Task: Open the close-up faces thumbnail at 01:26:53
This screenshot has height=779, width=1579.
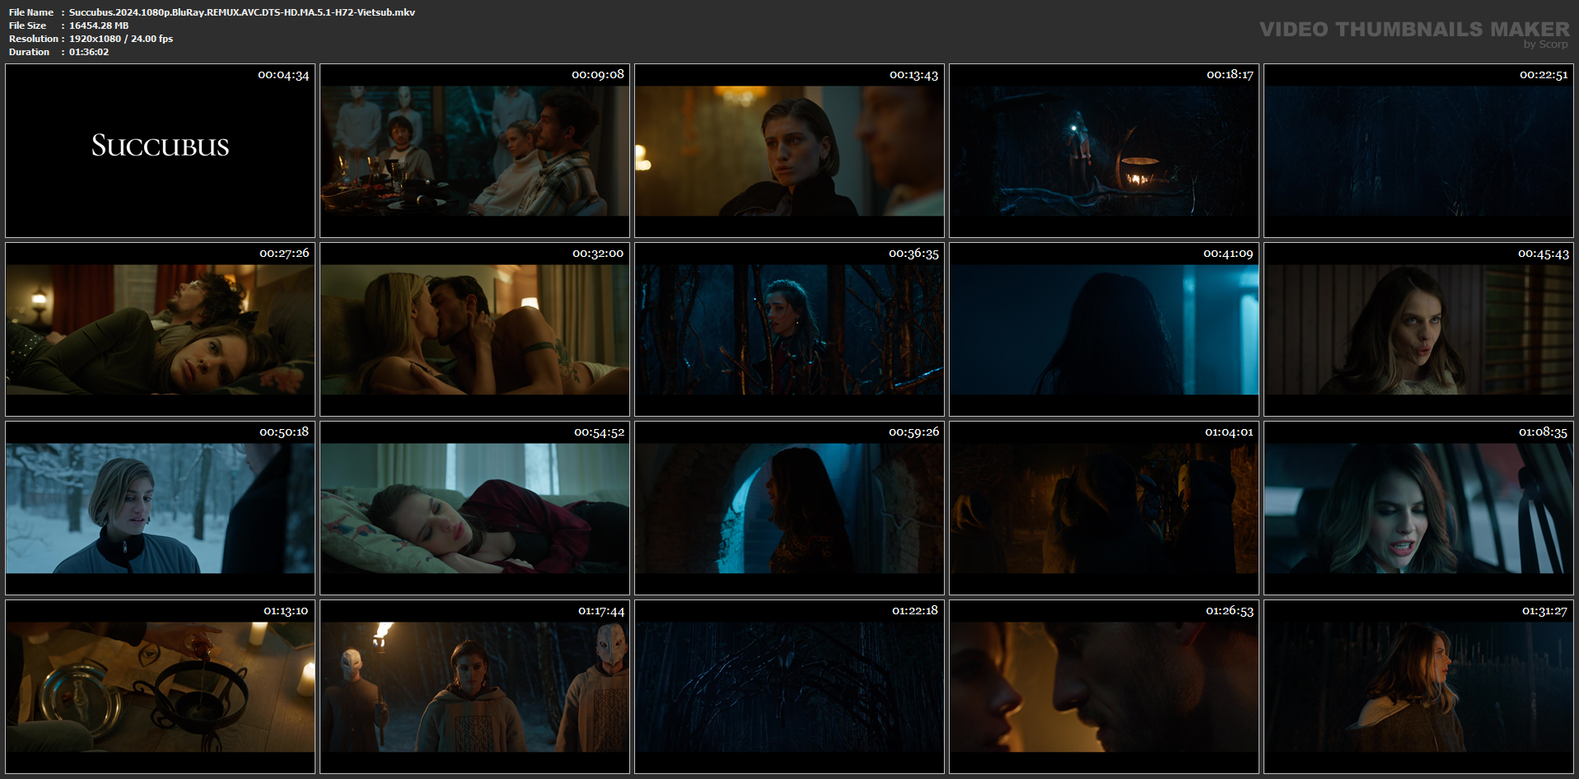Action: (x=1104, y=687)
